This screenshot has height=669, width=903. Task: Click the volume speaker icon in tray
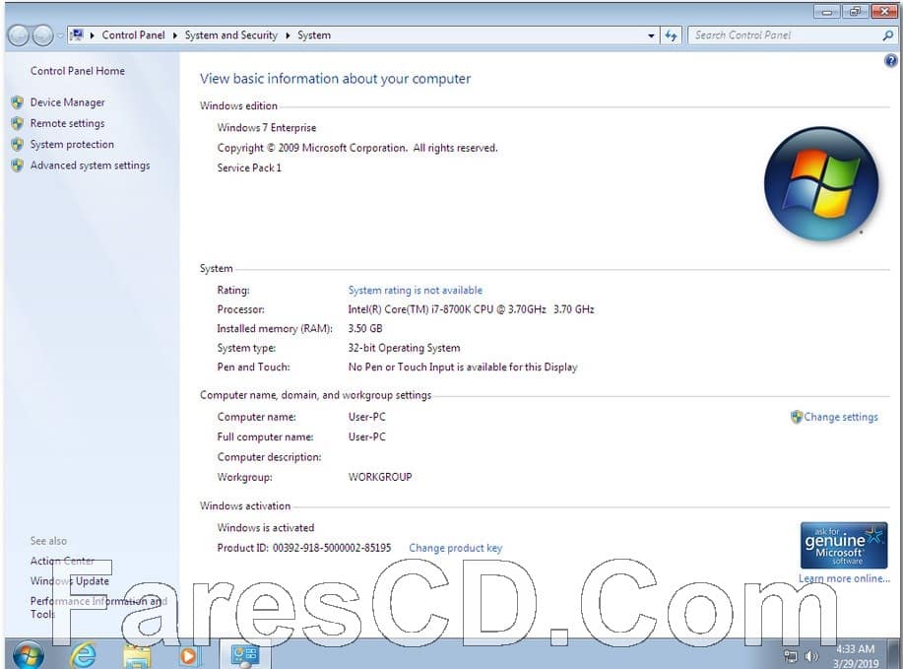pyautogui.click(x=811, y=656)
